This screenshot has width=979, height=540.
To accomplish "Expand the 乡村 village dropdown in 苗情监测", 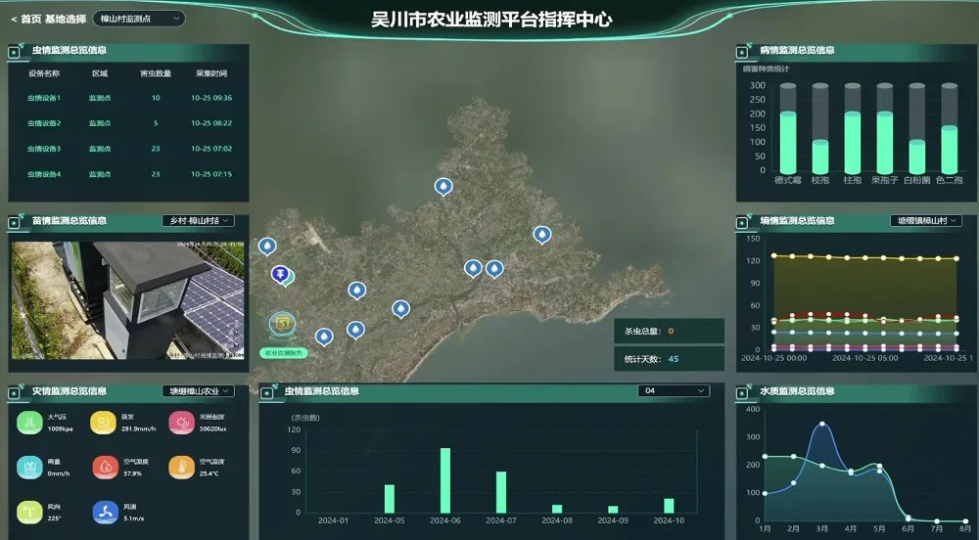I will click(x=199, y=221).
